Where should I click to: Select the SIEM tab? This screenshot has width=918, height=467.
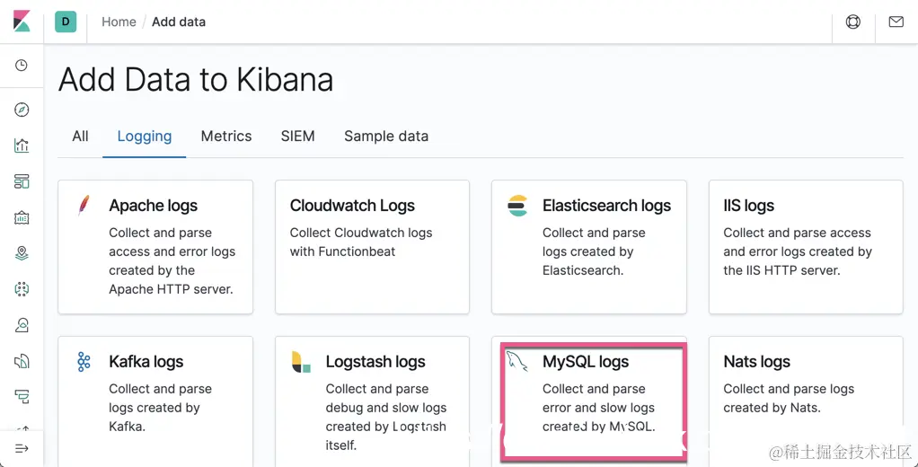(x=297, y=137)
